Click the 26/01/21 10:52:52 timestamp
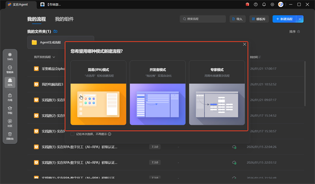Viewport: 315px width, 184px height. [x=263, y=84]
